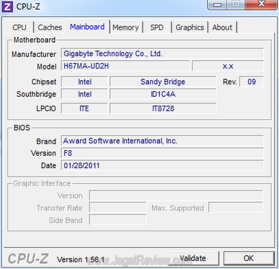
Task: Minimize the CPU-Z window
Action: tap(217, 5)
